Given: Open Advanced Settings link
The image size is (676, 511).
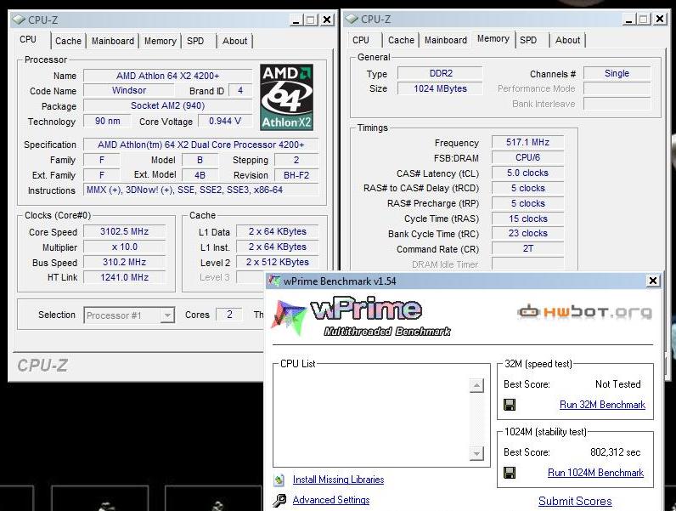Looking at the screenshot, I should [331, 500].
